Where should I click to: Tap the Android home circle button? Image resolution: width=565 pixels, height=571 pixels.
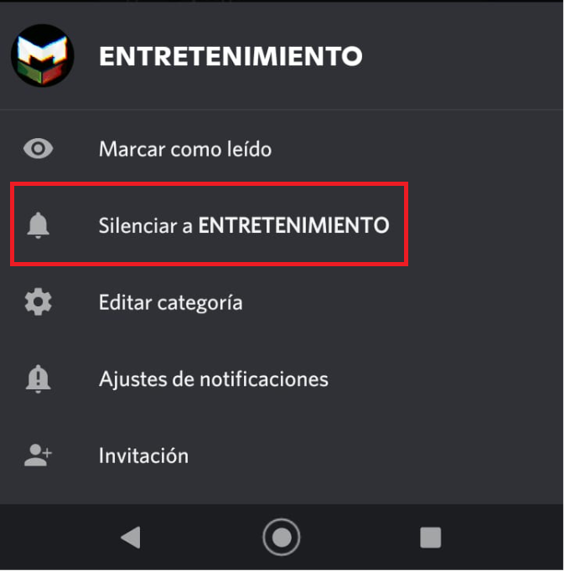(x=282, y=538)
